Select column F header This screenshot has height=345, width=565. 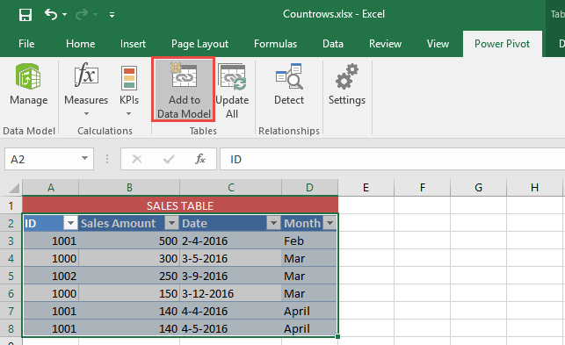tap(423, 188)
